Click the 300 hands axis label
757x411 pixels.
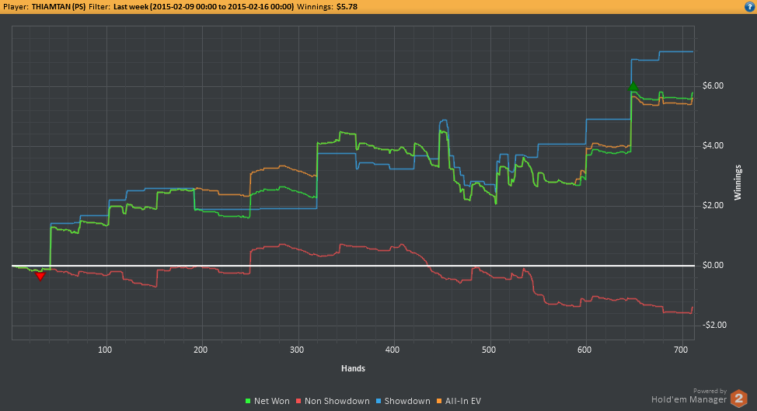[x=297, y=350]
